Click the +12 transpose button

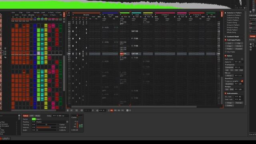241,70
